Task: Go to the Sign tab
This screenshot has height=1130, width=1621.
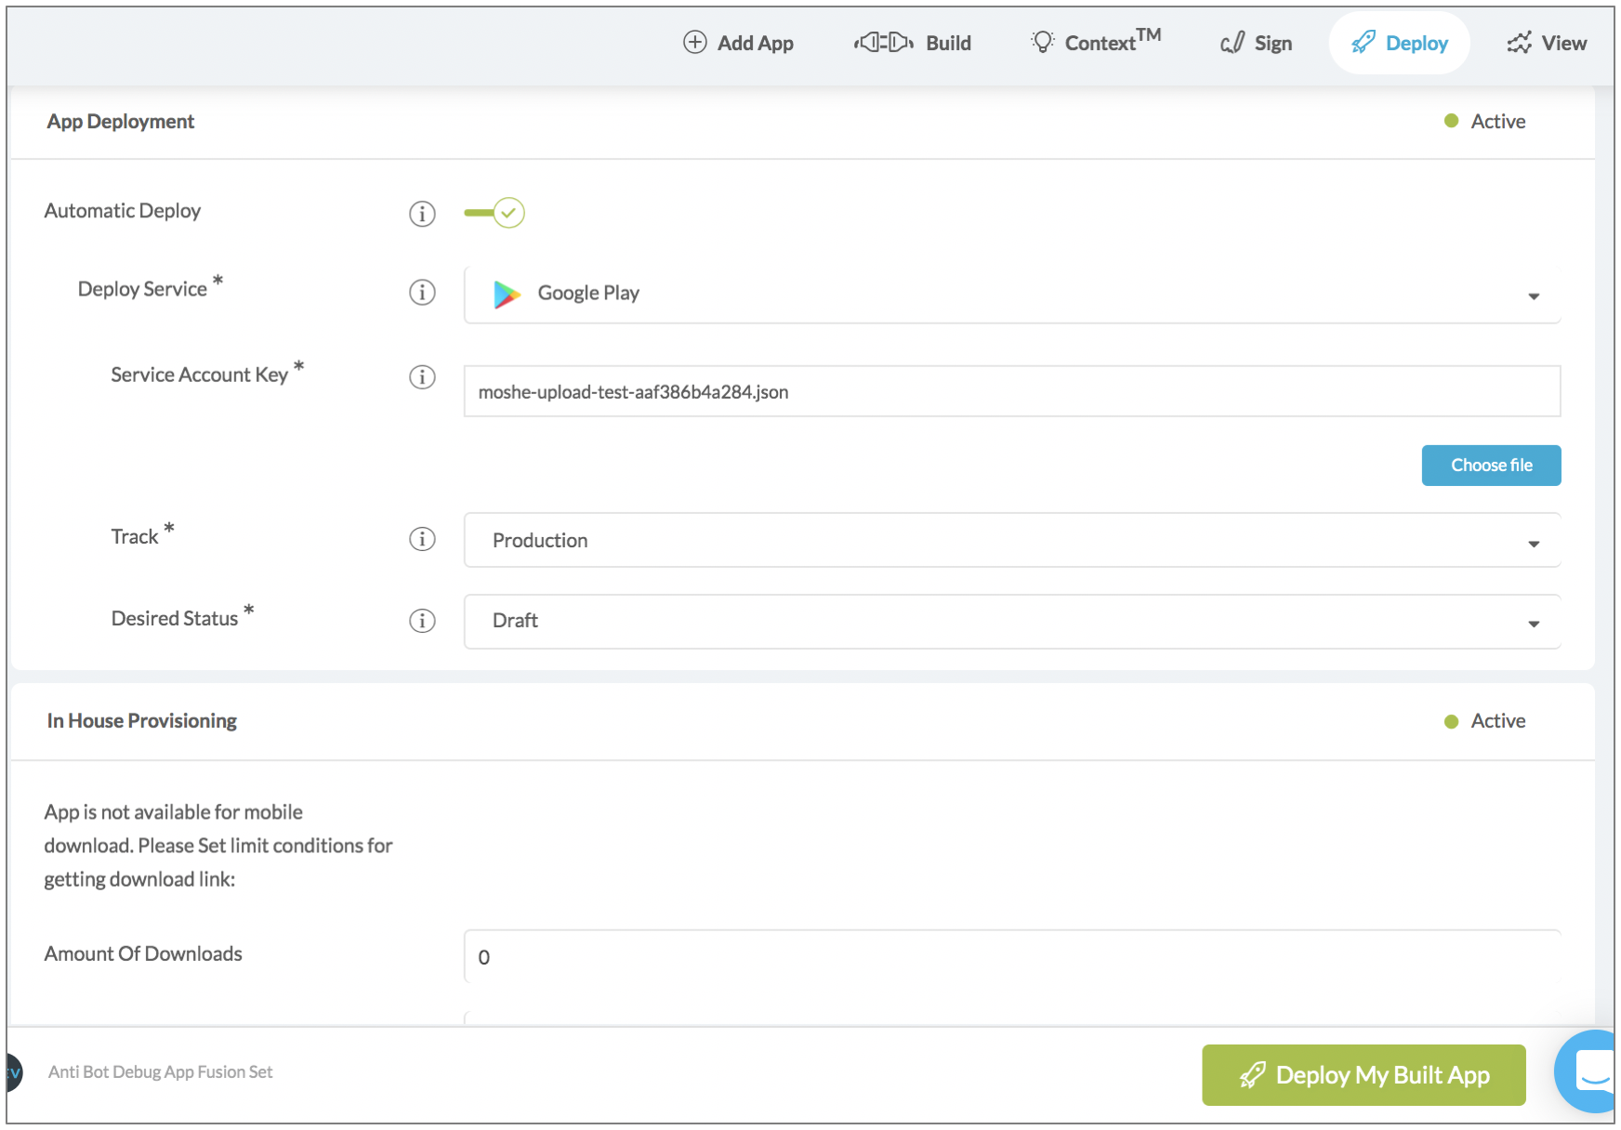Action: [x=1257, y=43]
